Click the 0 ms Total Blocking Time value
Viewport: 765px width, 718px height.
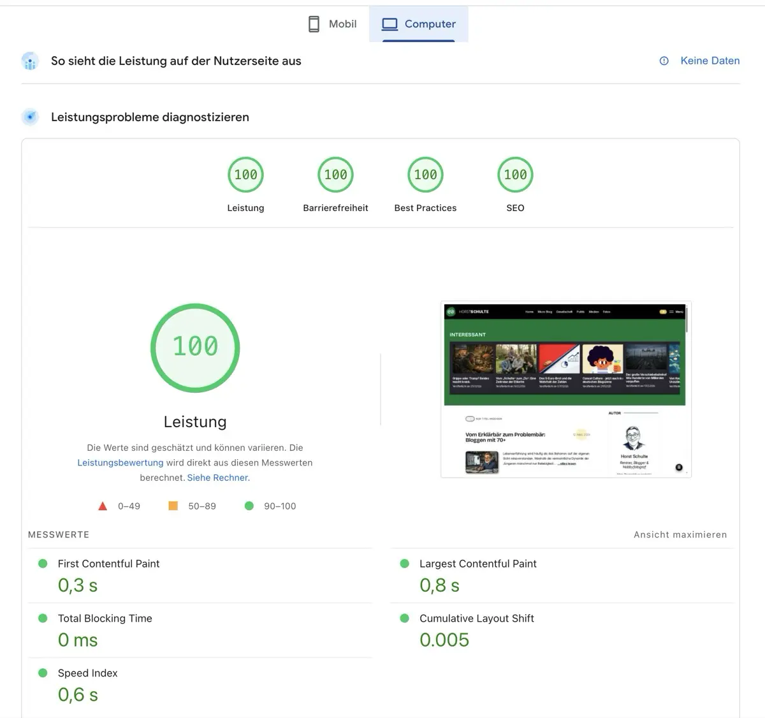78,640
